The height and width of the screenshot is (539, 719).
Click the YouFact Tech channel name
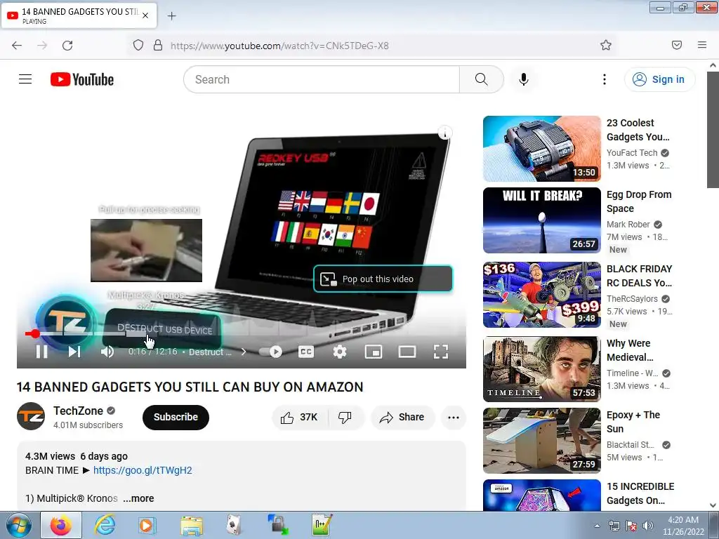(631, 152)
